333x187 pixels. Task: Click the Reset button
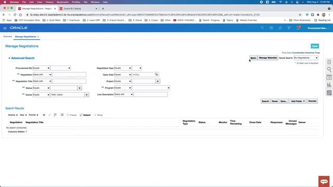click(x=275, y=101)
